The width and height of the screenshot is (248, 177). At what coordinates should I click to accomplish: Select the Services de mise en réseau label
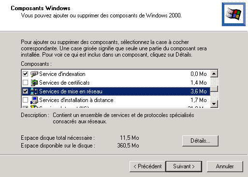(71, 91)
